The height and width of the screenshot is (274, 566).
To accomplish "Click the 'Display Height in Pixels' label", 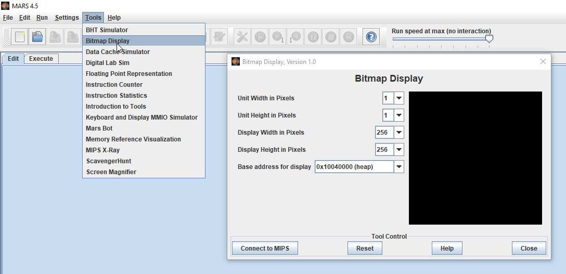I will tap(272, 149).
